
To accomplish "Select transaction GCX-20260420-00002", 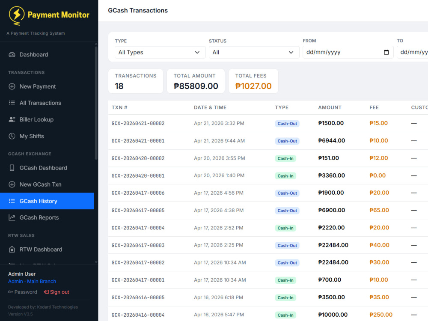I will (x=138, y=158).
